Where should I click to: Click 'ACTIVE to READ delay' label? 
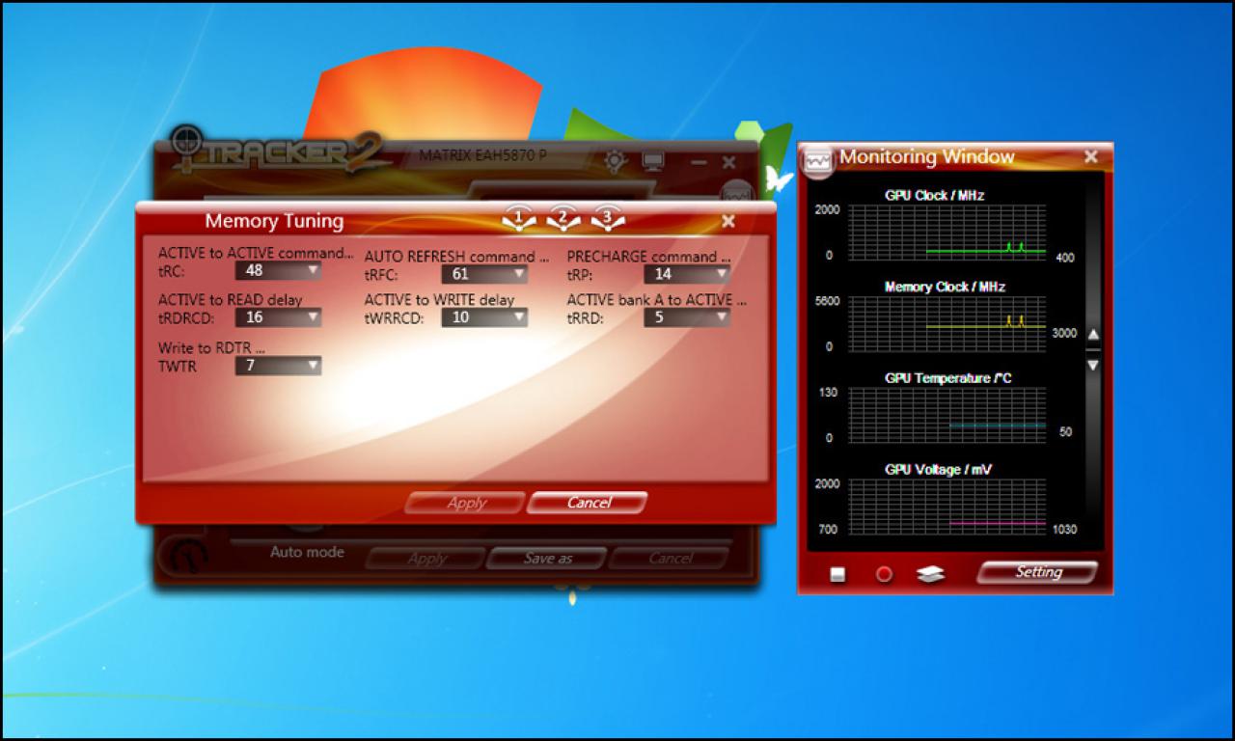pyautogui.click(x=231, y=300)
